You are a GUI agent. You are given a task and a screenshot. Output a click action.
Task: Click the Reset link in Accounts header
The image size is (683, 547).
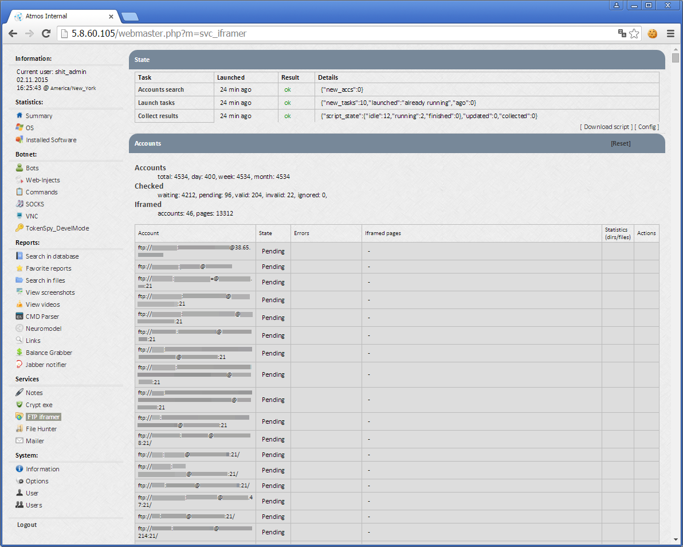click(x=621, y=143)
